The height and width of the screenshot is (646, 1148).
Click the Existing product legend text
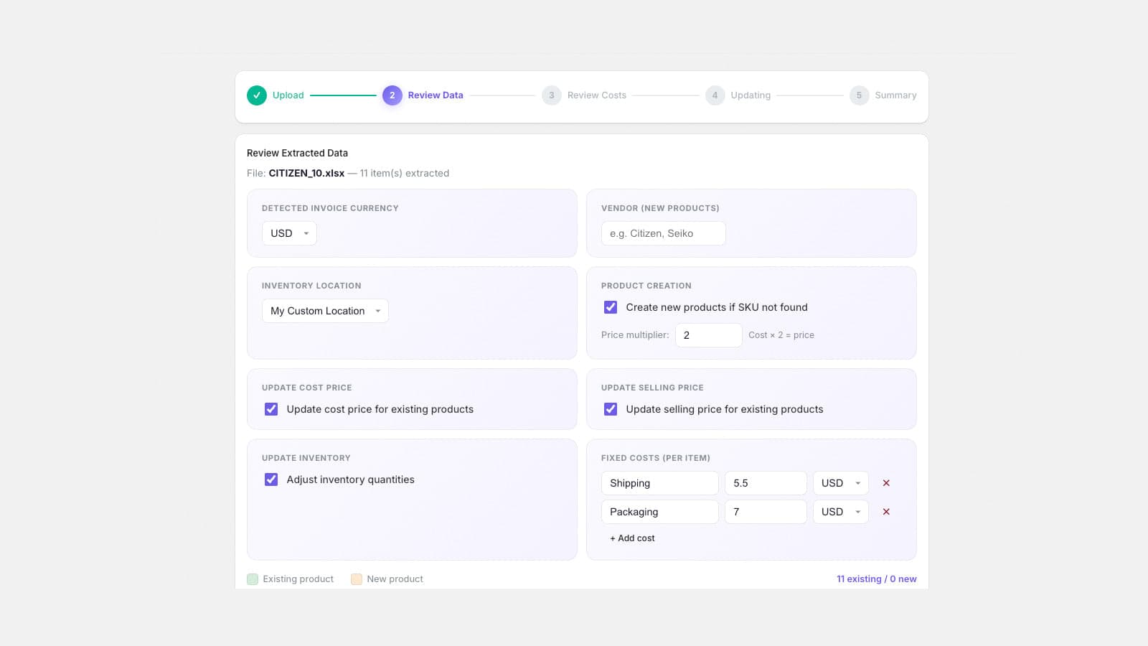[298, 579]
